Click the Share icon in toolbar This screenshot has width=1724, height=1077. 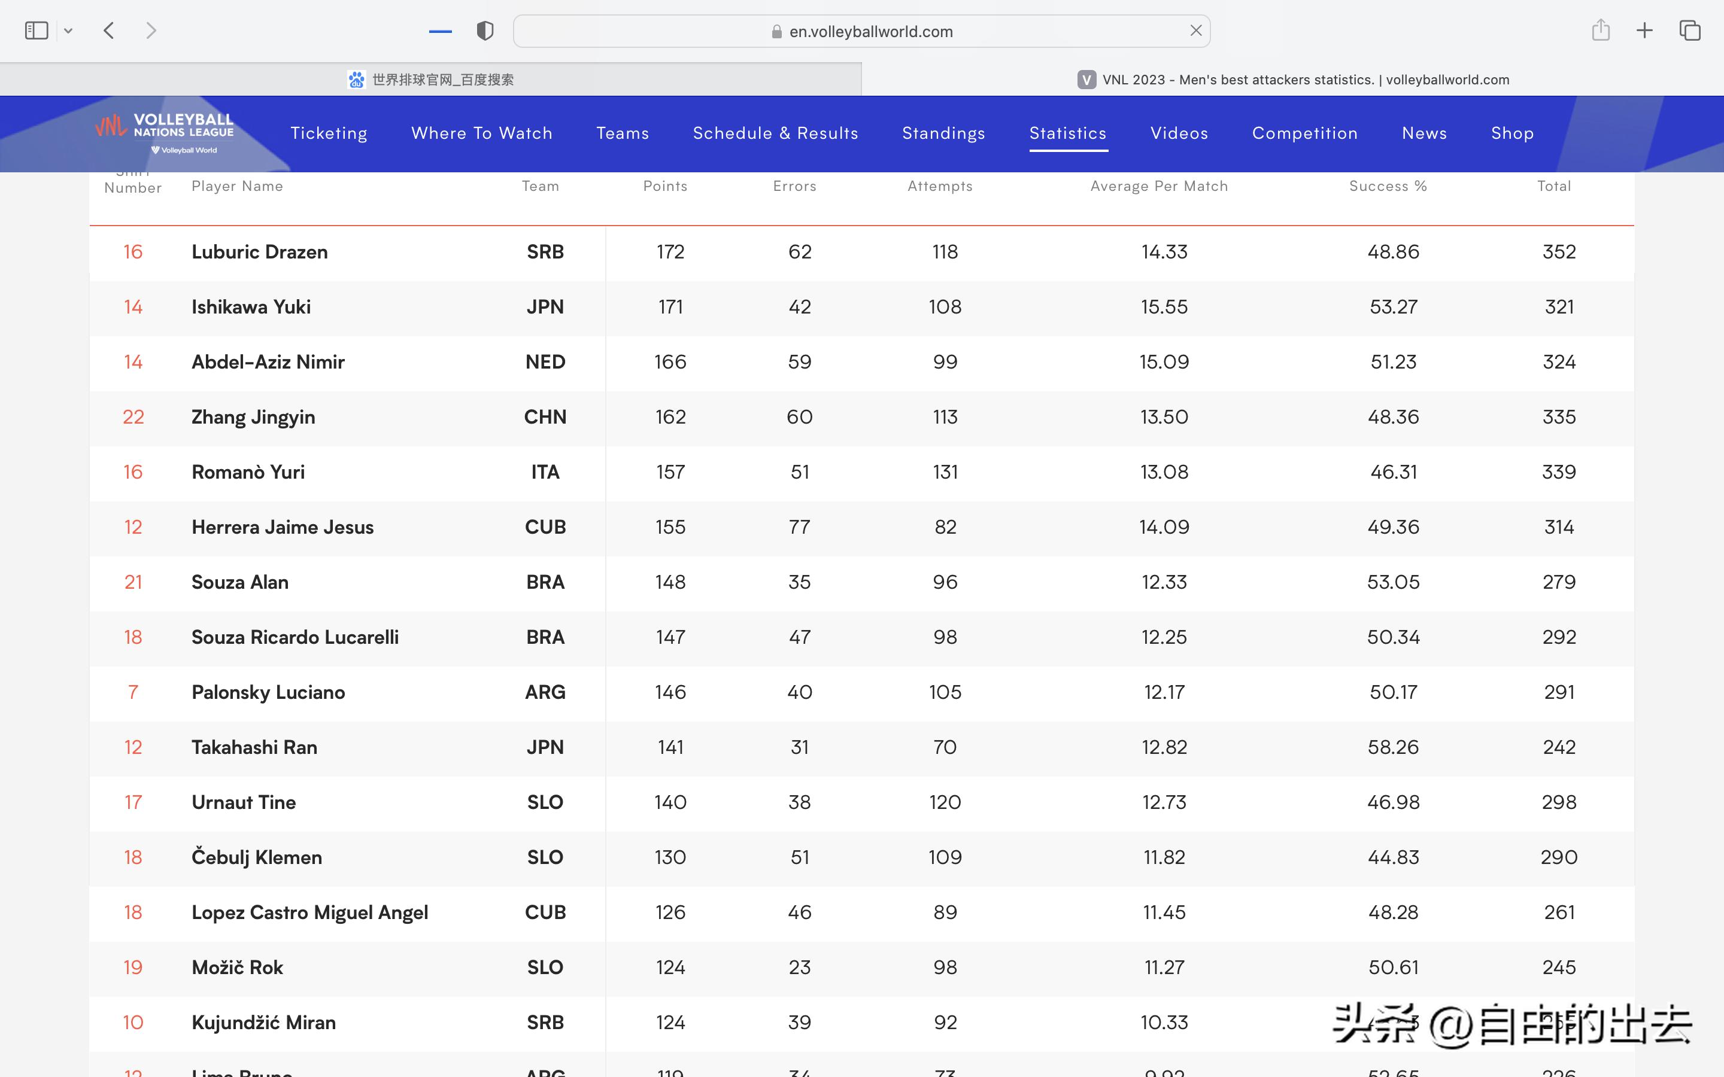tap(1600, 31)
